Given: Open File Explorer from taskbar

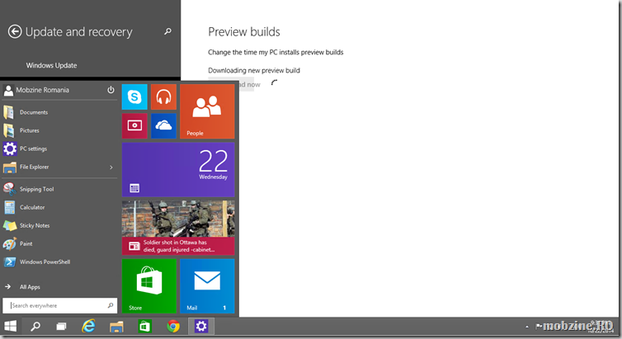Looking at the screenshot, I should (x=116, y=327).
